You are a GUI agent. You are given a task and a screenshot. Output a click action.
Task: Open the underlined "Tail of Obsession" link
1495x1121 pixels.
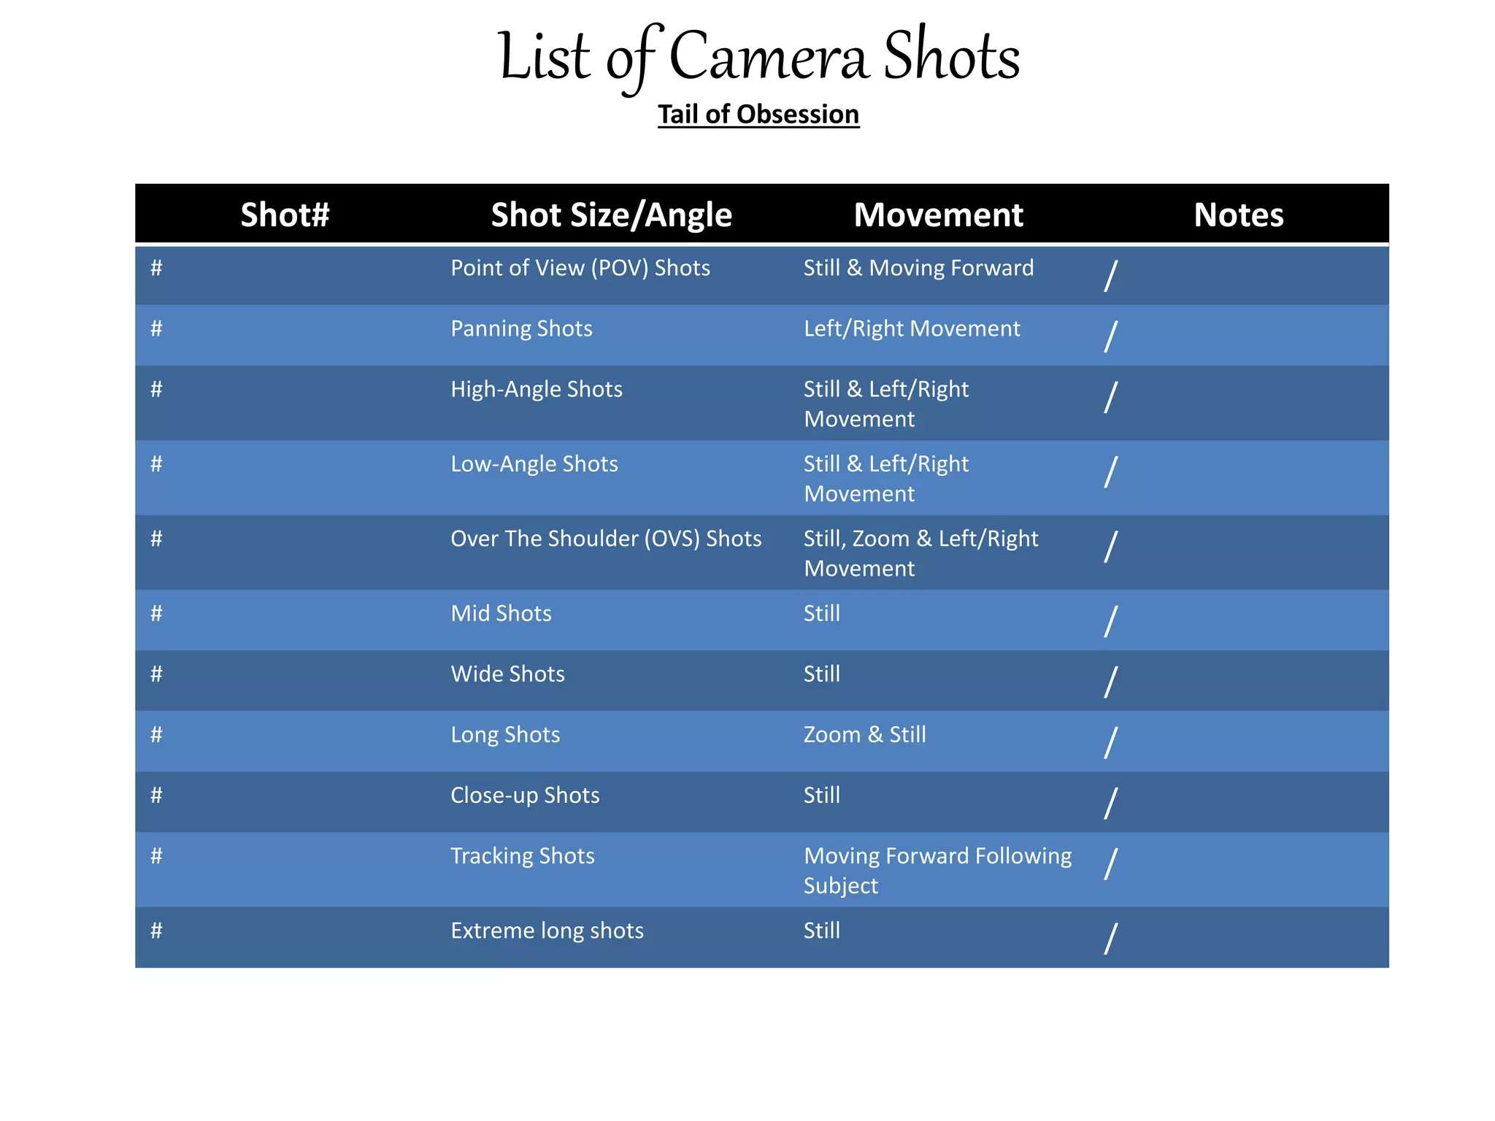(758, 115)
